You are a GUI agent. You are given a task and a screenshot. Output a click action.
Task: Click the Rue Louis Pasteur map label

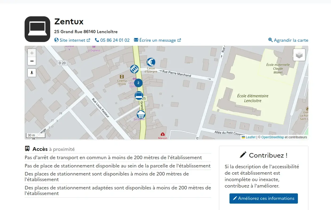[x=101, y=108]
